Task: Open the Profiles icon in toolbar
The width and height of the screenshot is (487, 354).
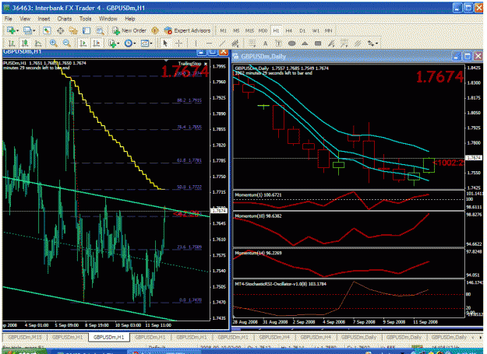Action: click(x=27, y=30)
